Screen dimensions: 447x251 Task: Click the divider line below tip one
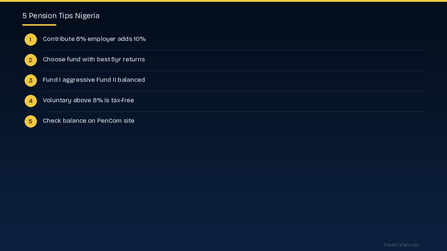234,50
